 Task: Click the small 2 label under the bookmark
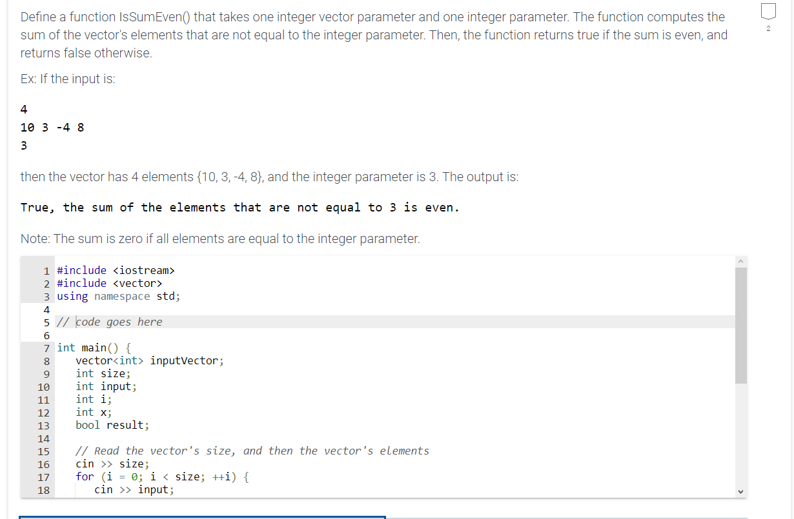[x=768, y=28]
